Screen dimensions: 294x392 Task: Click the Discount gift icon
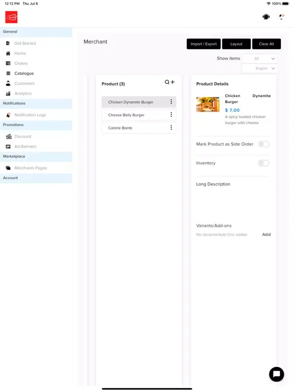pyautogui.click(x=9, y=136)
